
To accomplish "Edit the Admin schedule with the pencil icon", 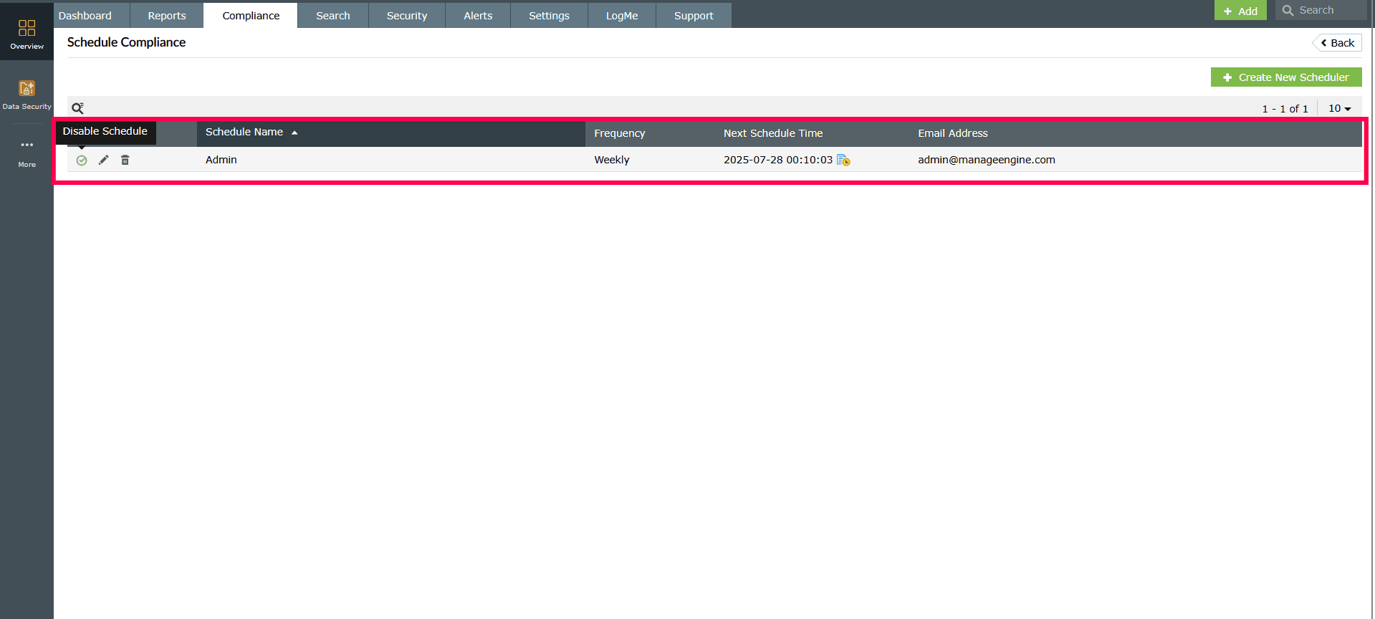I will 104,160.
